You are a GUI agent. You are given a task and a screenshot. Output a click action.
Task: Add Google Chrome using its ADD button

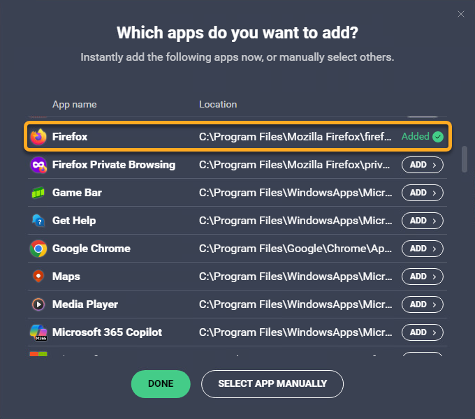click(422, 249)
